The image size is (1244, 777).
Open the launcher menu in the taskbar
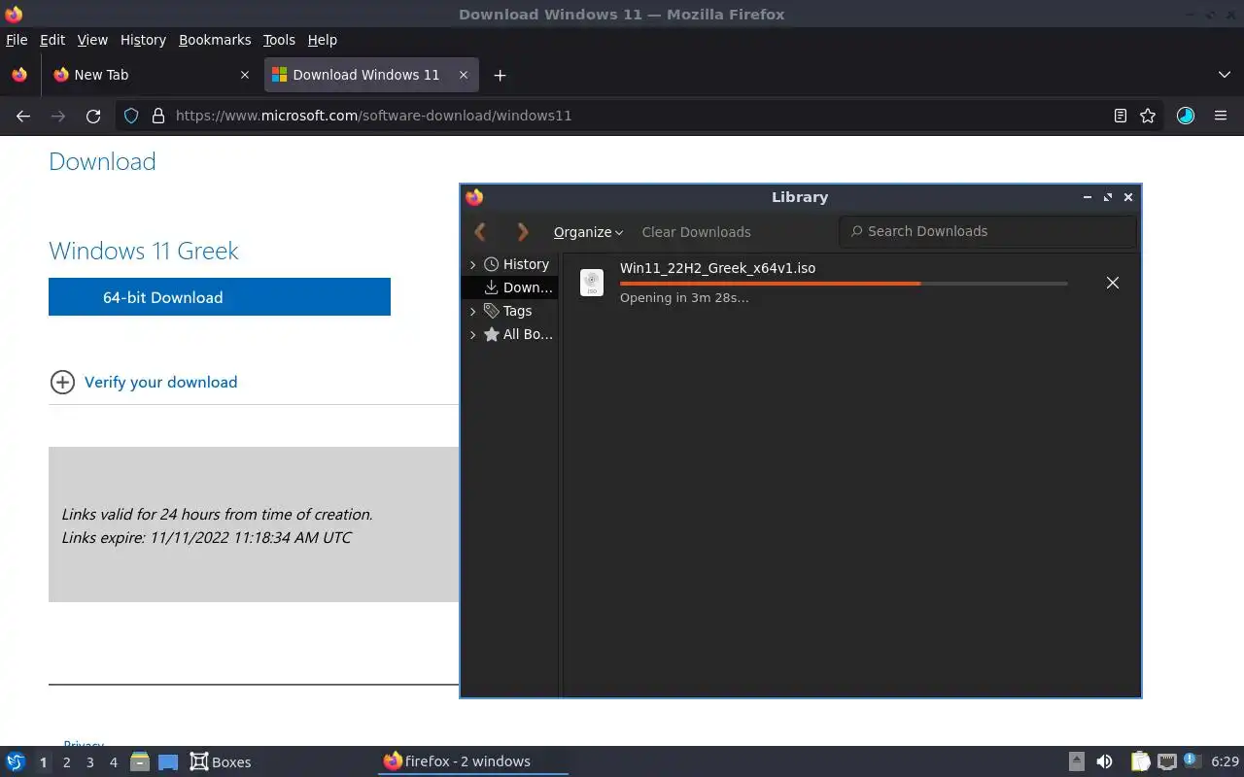[16, 761]
